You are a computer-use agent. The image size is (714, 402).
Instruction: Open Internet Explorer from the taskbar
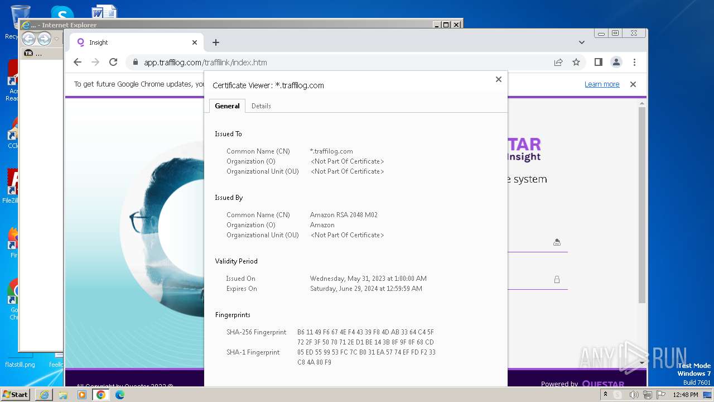[x=44, y=395]
